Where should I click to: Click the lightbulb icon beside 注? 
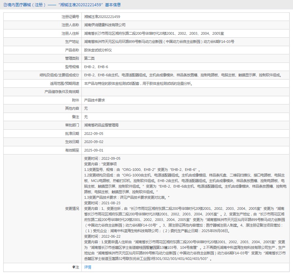(x=74, y=267)
